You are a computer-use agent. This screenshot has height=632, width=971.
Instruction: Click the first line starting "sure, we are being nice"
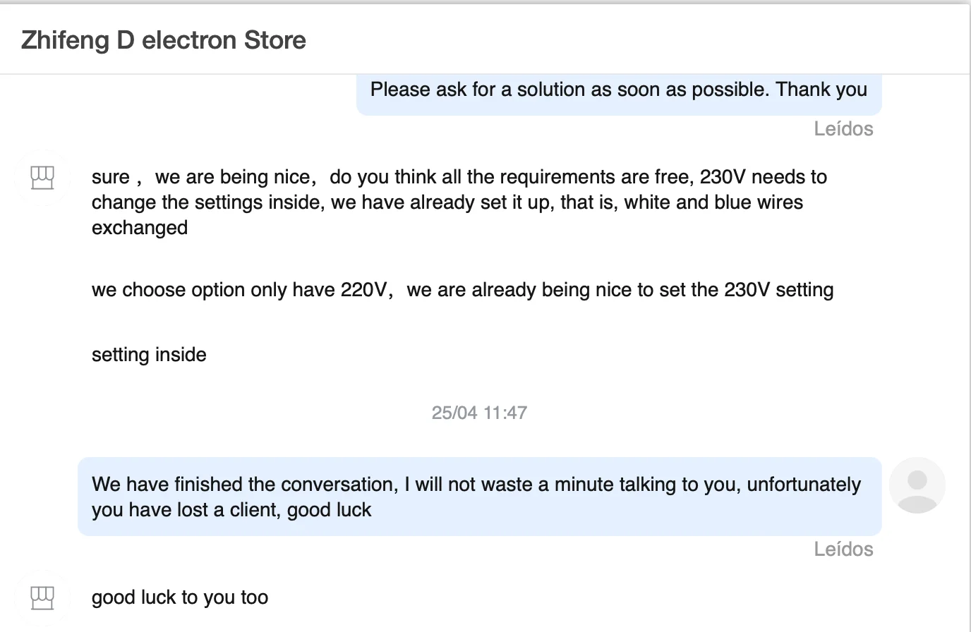459,177
